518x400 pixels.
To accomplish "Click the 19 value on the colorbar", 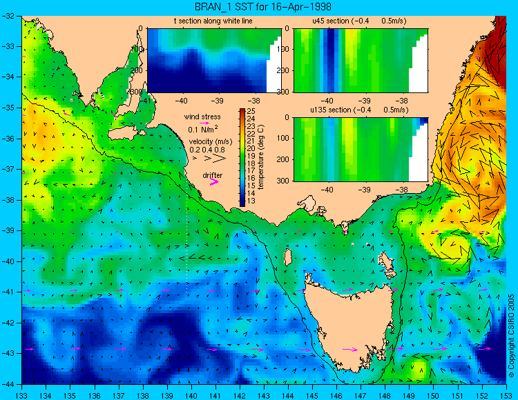I will [251, 156].
